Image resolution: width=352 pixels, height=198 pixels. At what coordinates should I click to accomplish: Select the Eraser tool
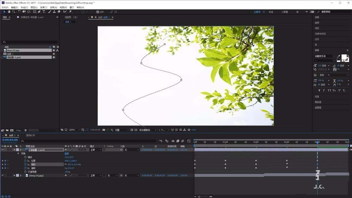pyautogui.click(x=59, y=12)
